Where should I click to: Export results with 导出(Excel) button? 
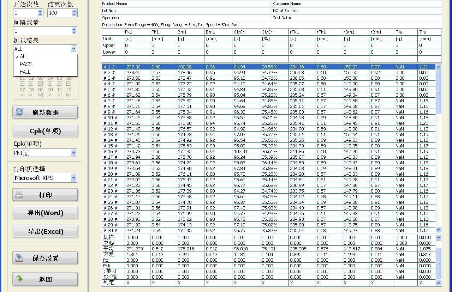point(45,232)
